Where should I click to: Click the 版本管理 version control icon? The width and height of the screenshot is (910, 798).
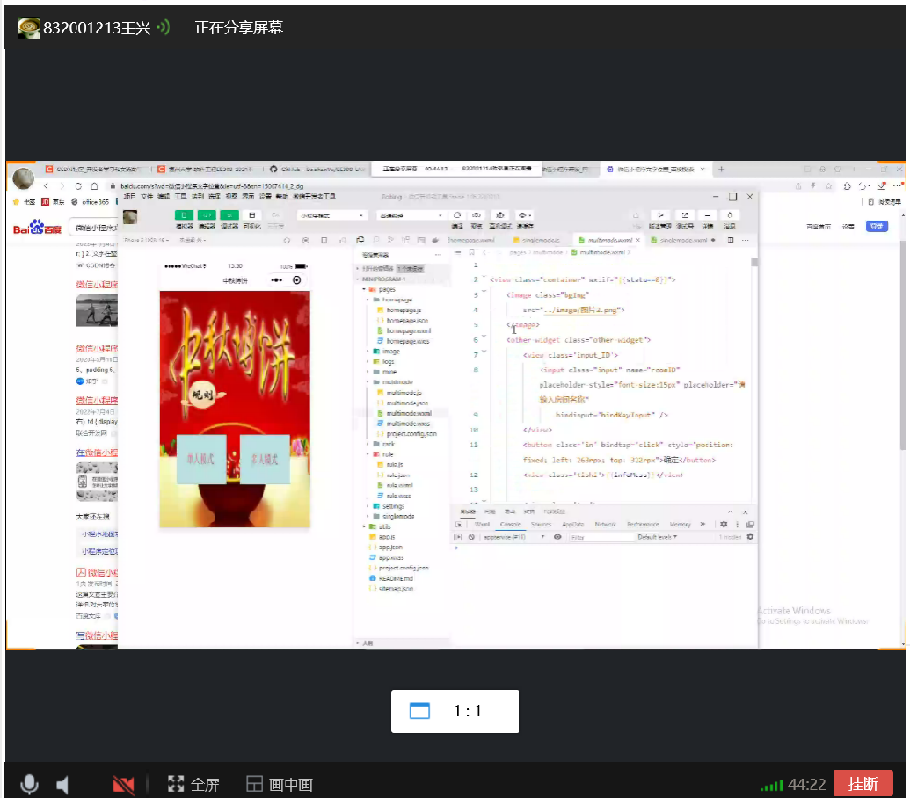click(x=660, y=215)
